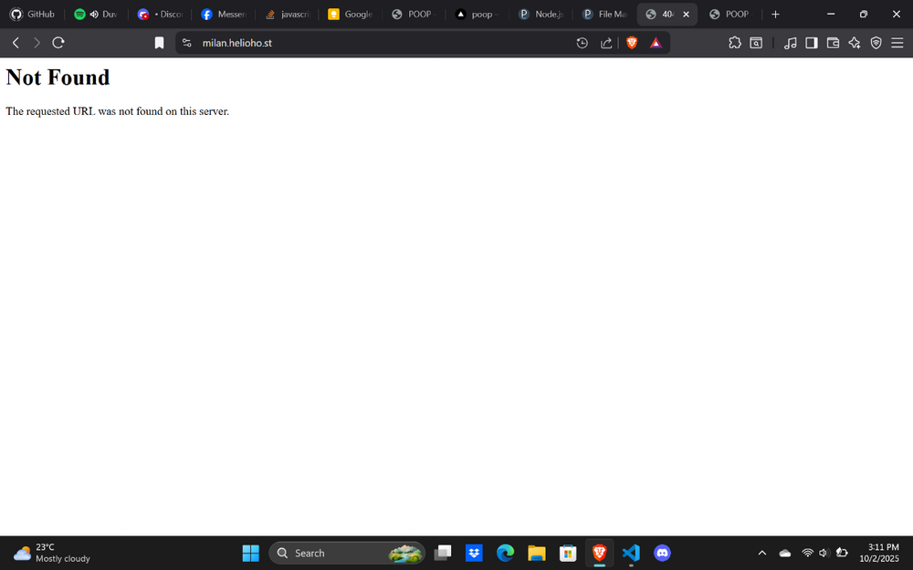Toggle the sidebar panel button
The height and width of the screenshot is (570, 913).
pos(812,43)
